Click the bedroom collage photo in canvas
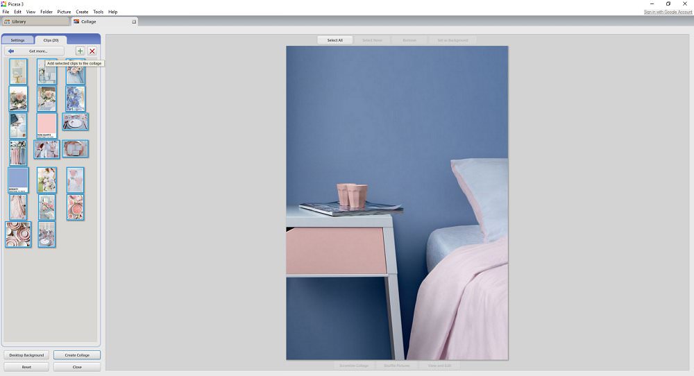This screenshot has height=376, width=694. [397, 203]
